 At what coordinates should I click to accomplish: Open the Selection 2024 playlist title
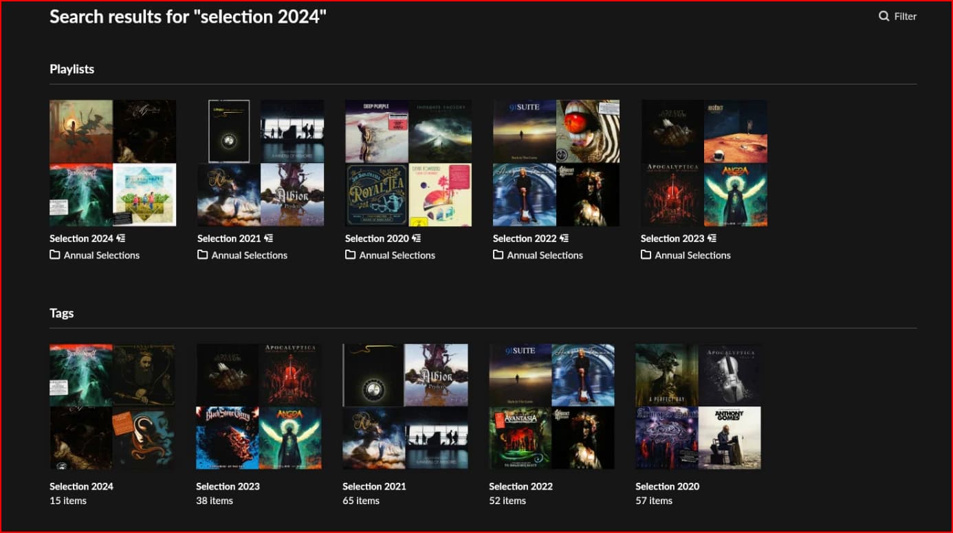click(x=81, y=239)
